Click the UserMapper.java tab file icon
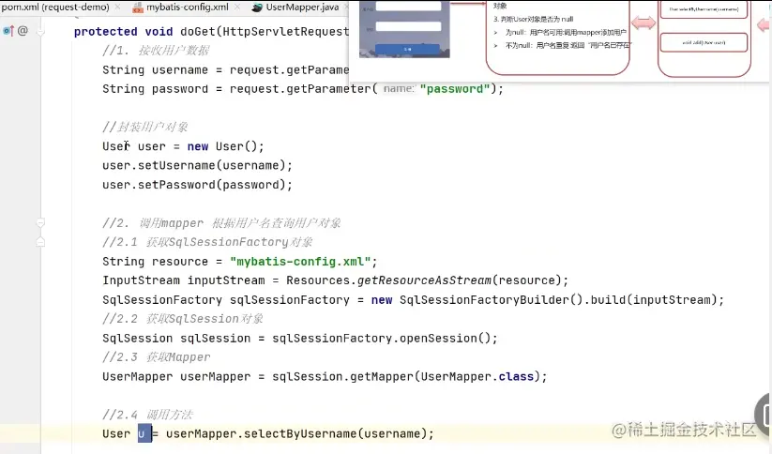This screenshot has width=772, height=454. point(257,8)
